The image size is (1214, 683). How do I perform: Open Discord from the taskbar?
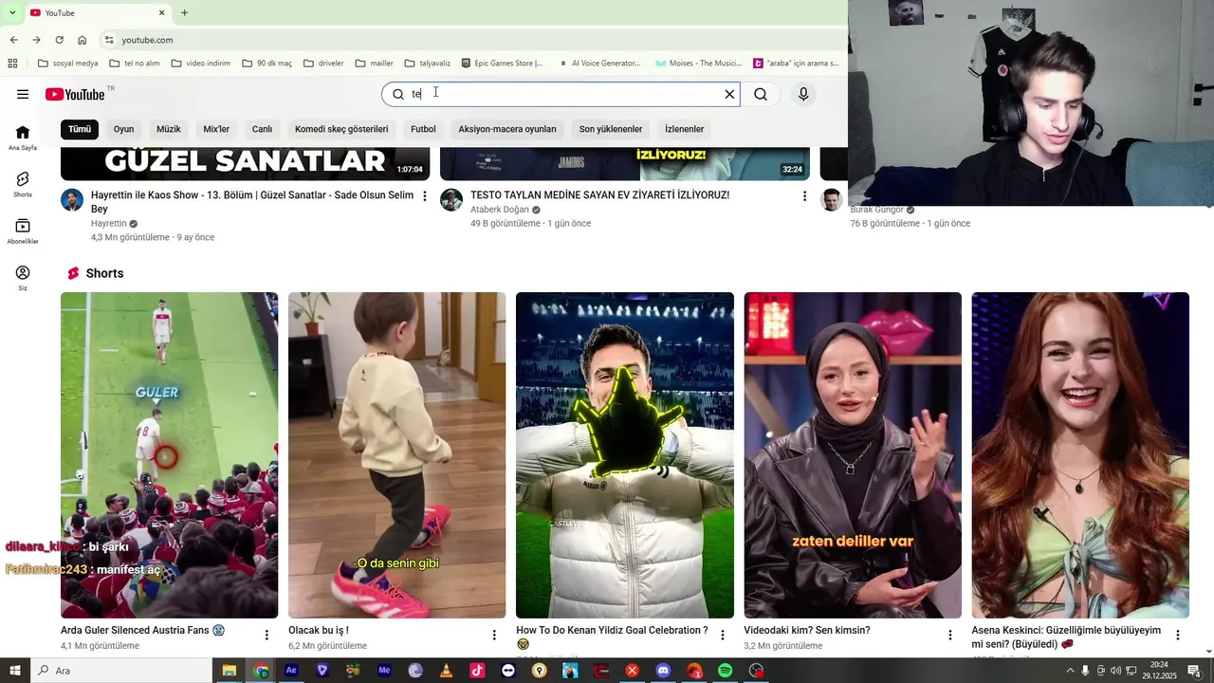(663, 671)
